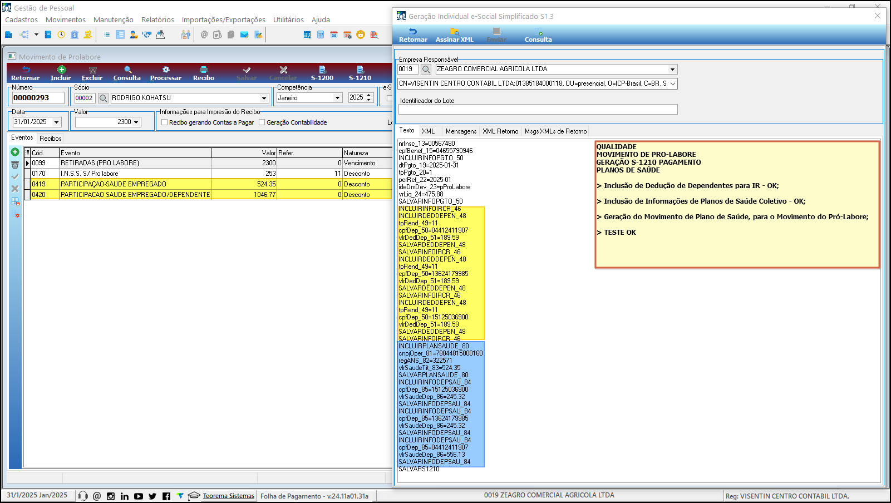Click the Sócio search magnifier button

click(x=104, y=98)
